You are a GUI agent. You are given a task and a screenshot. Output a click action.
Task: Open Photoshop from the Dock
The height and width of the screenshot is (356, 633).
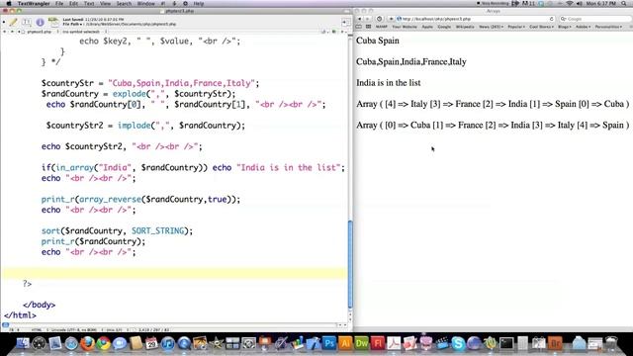[x=329, y=343]
